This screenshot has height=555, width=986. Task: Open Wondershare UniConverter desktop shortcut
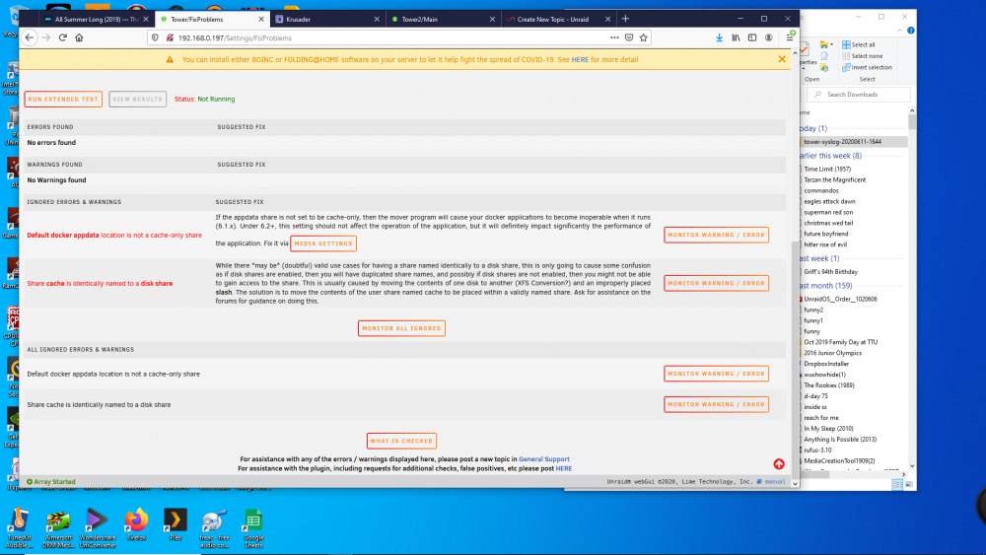pyautogui.click(x=98, y=528)
